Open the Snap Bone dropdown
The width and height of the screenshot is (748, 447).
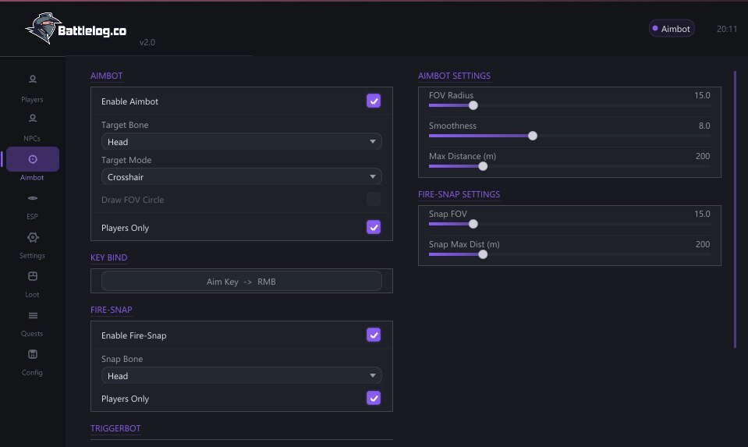pos(241,376)
